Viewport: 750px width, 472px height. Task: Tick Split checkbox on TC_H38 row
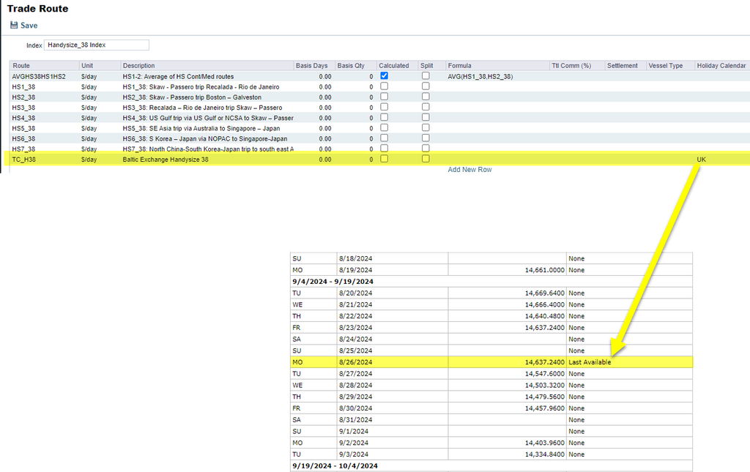426,159
